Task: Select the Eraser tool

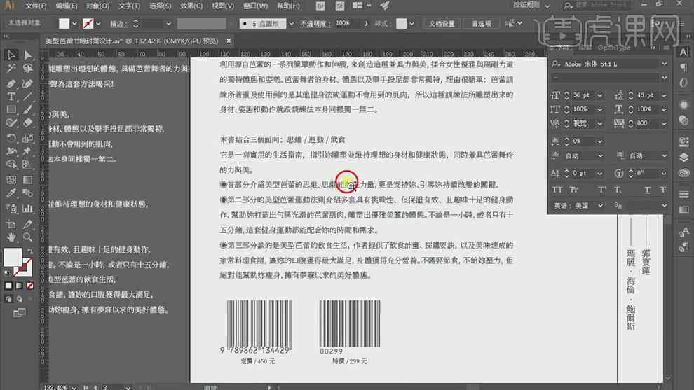Action: [x=27, y=123]
